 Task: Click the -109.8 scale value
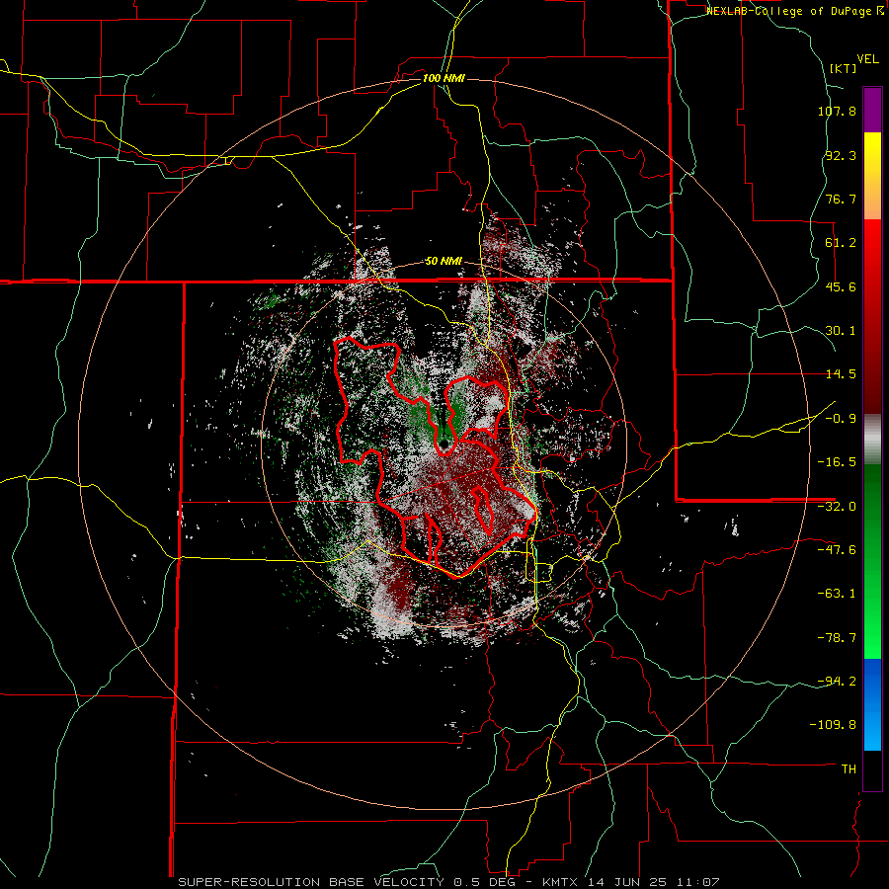coord(833,725)
